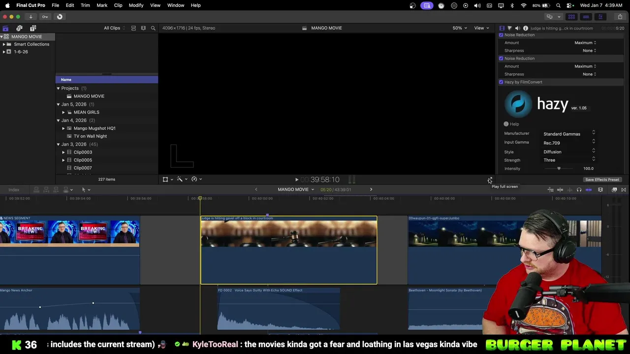
Task: Show the photos and audio sidebar
Action: click(19, 28)
